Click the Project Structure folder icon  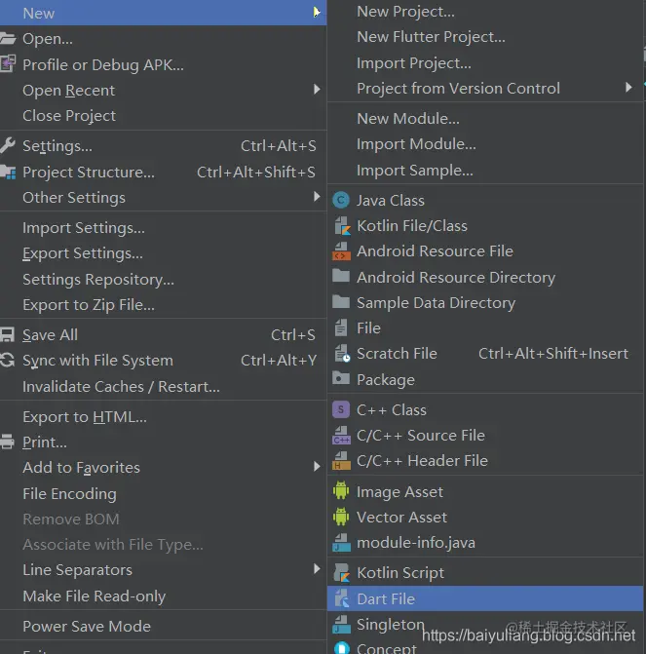8,172
